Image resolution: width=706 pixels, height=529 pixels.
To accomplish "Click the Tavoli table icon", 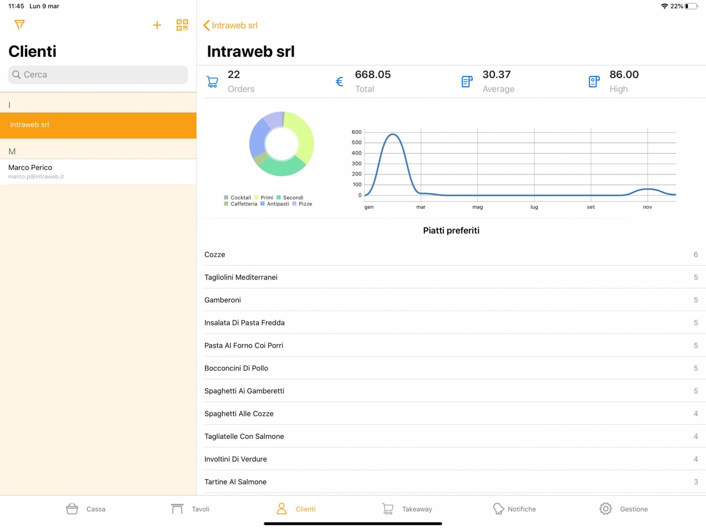I will tap(177, 509).
